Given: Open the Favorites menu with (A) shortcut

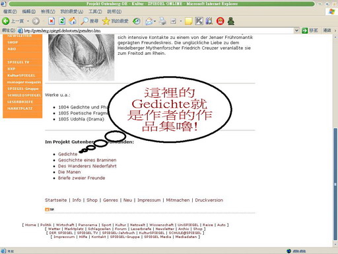Looking at the screenshot, I should (72, 11).
